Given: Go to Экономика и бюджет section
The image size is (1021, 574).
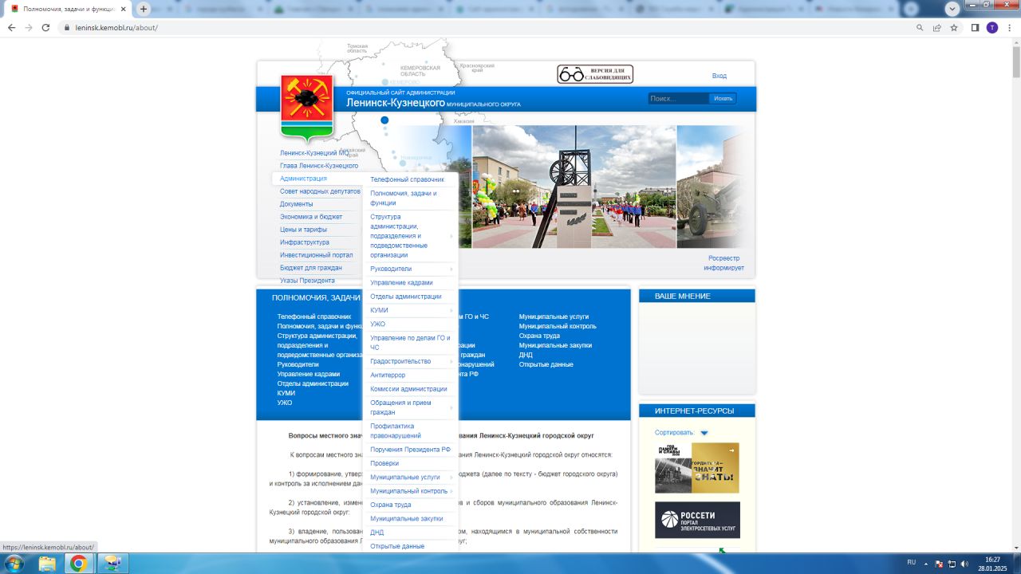Looking at the screenshot, I should pos(311,217).
